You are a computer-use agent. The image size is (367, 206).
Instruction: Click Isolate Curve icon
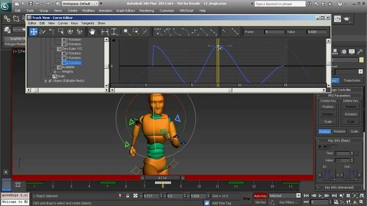[x=145, y=31]
